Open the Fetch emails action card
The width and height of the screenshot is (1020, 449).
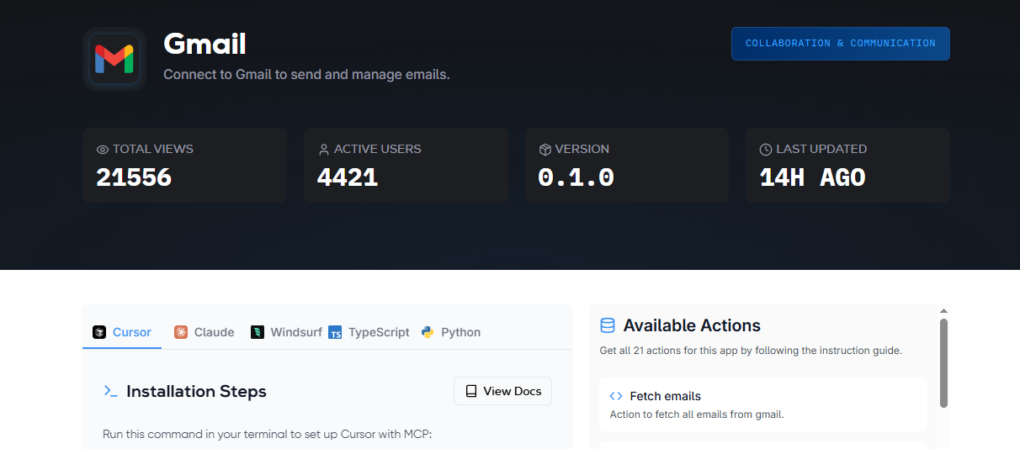(x=763, y=404)
